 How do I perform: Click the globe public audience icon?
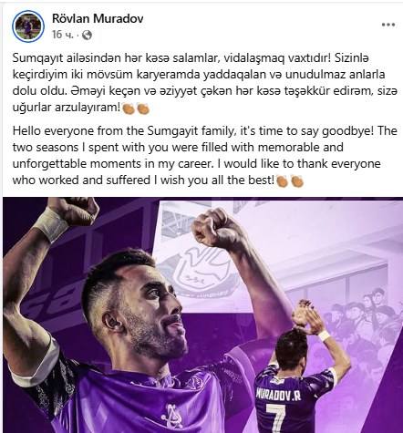[x=87, y=36]
